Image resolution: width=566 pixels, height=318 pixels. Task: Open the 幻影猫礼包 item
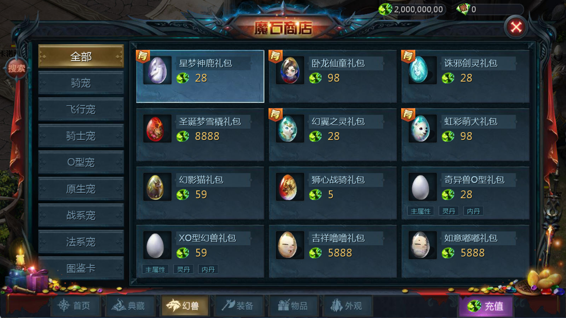200,193
